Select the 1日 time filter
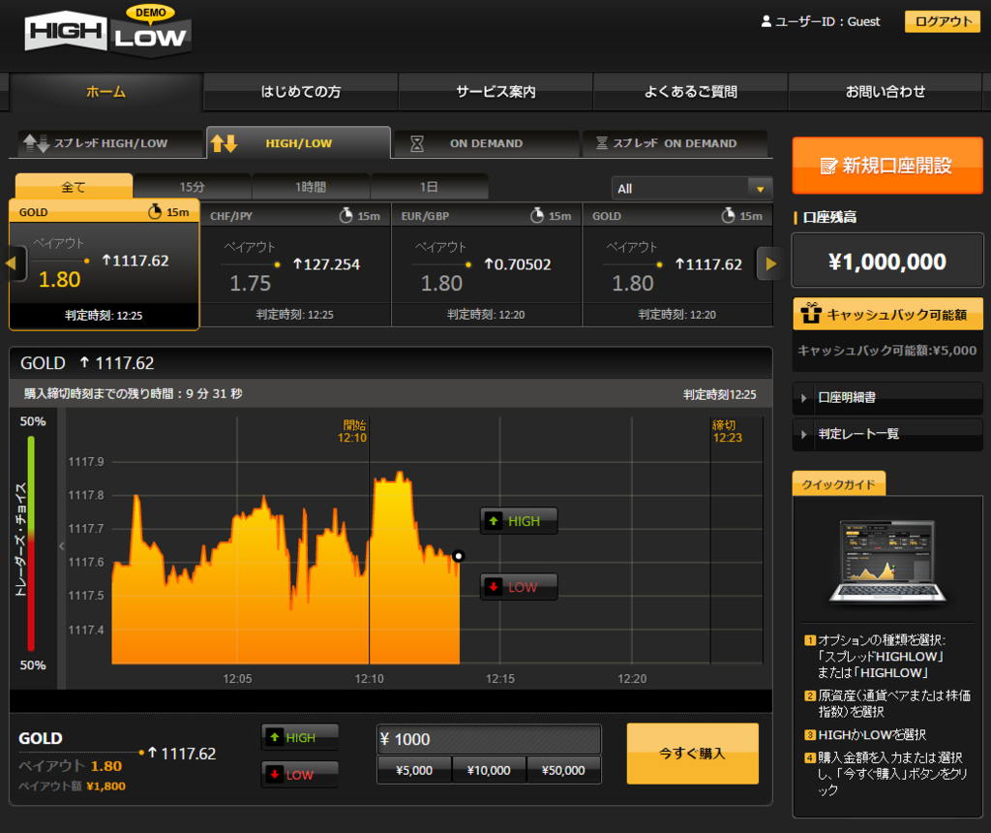This screenshot has width=991, height=833. [x=429, y=187]
